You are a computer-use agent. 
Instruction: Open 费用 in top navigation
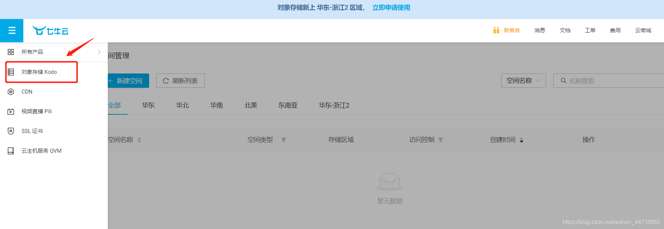tap(615, 30)
